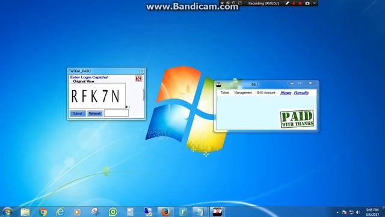
Task: Open the B4U Account menu
Action: click(x=266, y=93)
